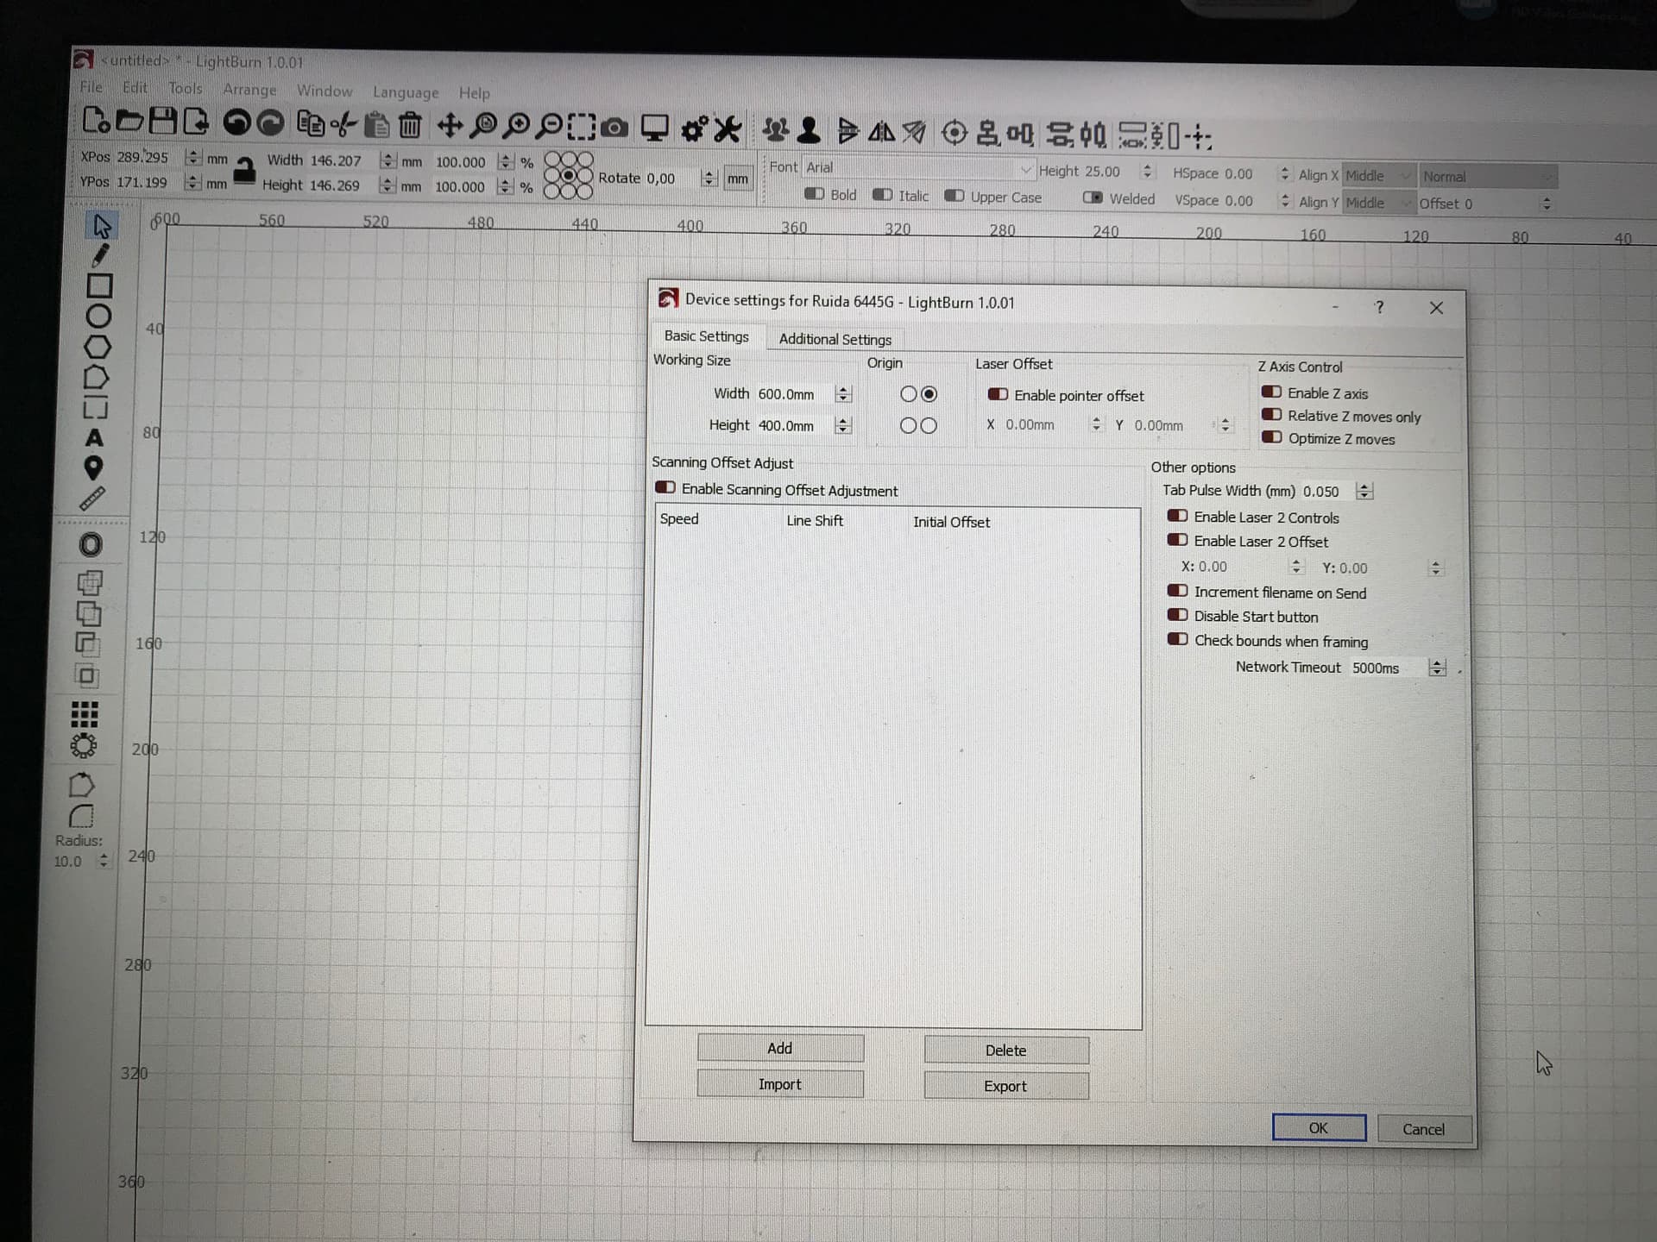Select the top-right origin radio button
The height and width of the screenshot is (1242, 1657).
tap(929, 394)
